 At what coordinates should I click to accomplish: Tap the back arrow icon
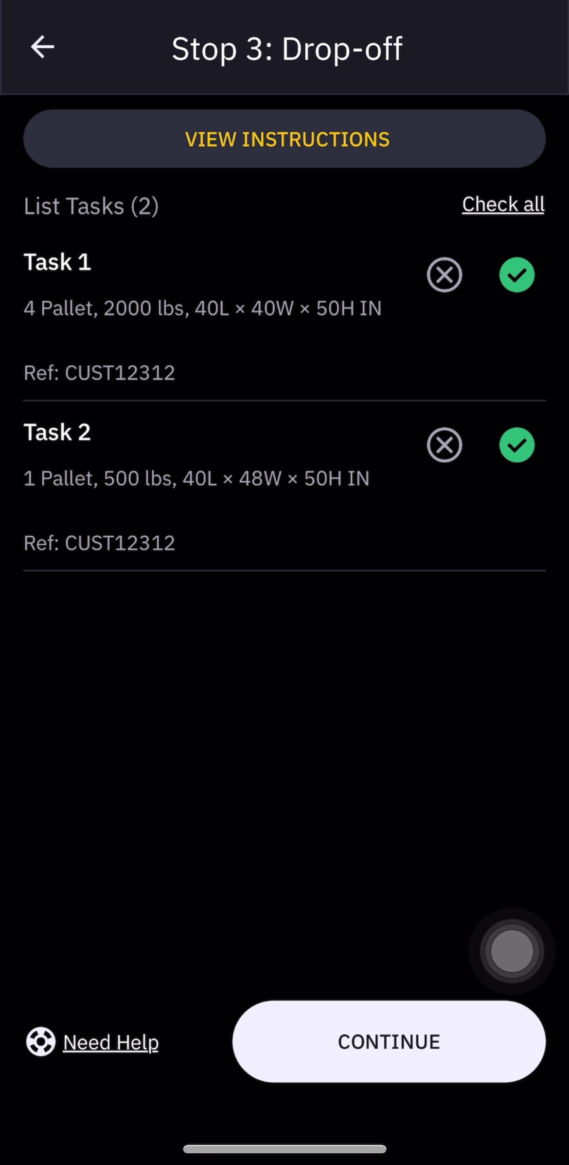[x=43, y=47]
